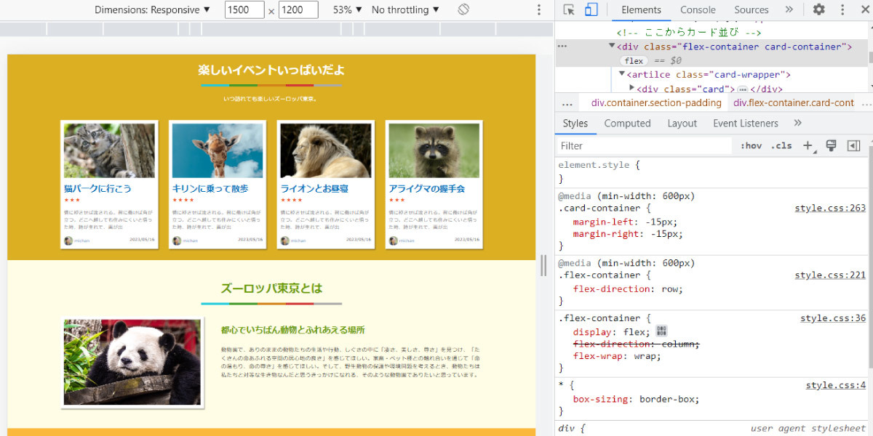
Task: Open DevTools settings gear
Action: pyautogui.click(x=818, y=9)
